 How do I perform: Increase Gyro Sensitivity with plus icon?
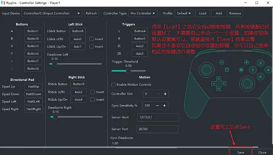point(165,106)
